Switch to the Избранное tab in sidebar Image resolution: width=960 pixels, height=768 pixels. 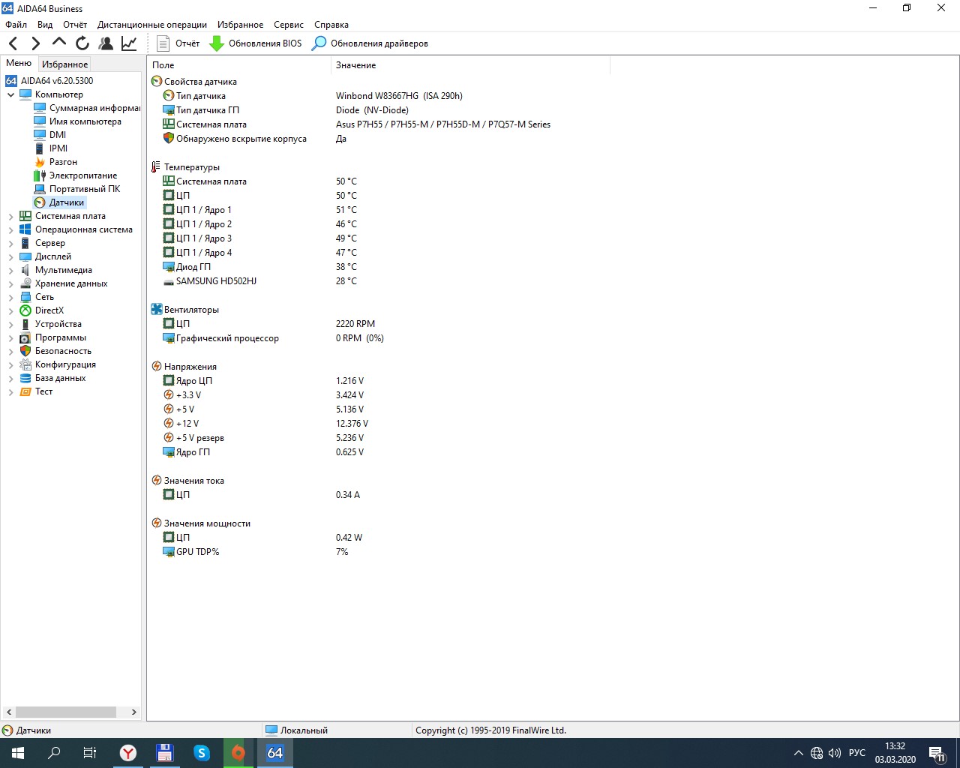point(64,64)
